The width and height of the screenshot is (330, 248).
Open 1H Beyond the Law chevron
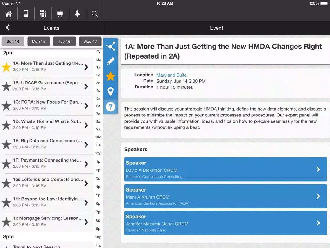click(x=86, y=203)
